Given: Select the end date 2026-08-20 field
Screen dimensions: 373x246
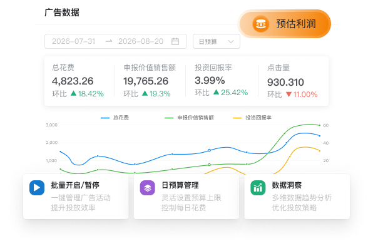Looking at the screenshot, I should pyautogui.click(x=141, y=41).
